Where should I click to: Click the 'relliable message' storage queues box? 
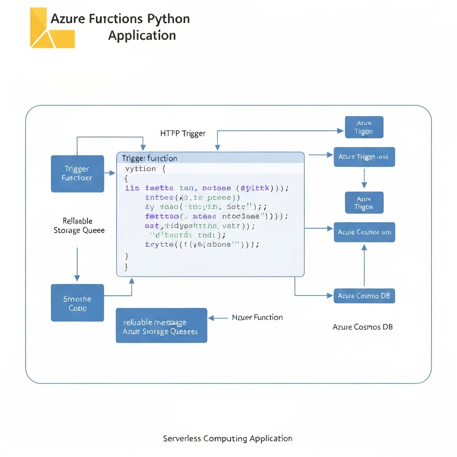click(x=162, y=325)
